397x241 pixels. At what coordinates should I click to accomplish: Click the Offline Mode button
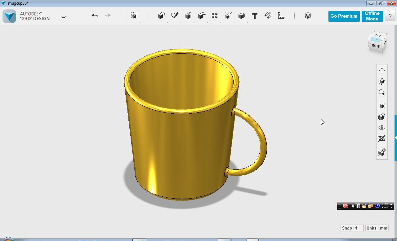coord(372,16)
